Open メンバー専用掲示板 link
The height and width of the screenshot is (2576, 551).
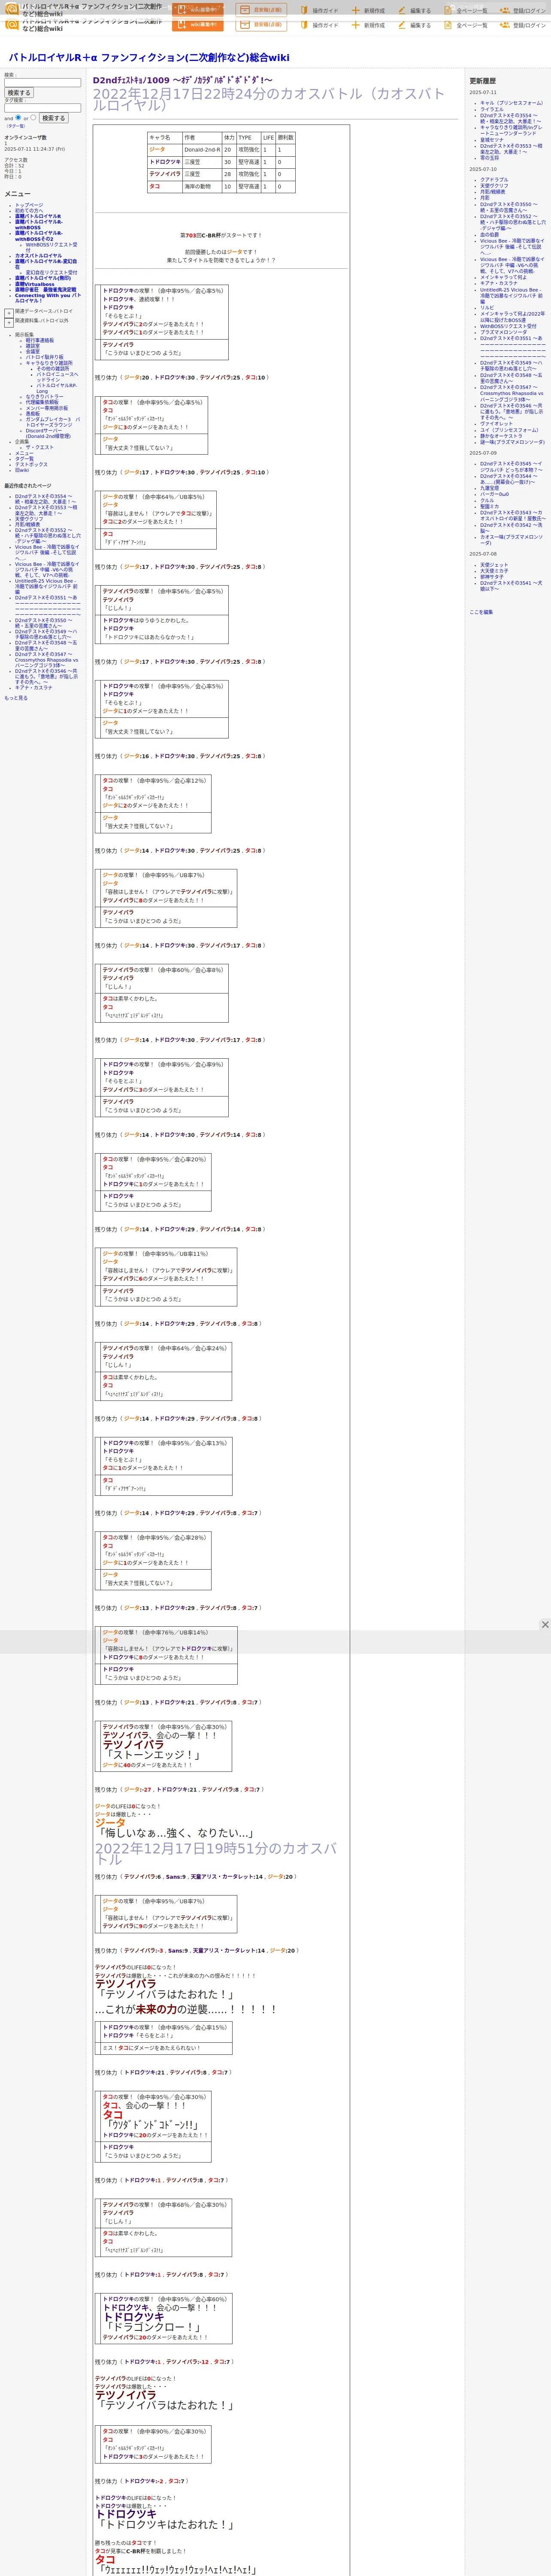point(47,408)
